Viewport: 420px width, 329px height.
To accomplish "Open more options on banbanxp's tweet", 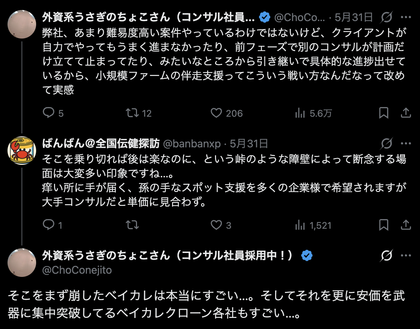I will pyautogui.click(x=406, y=143).
